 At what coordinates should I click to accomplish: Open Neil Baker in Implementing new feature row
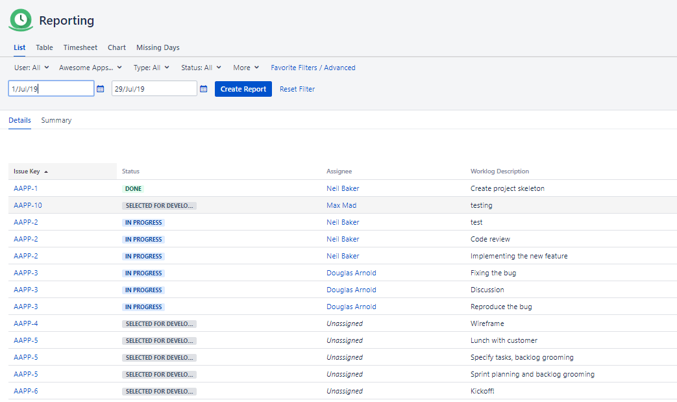pyautogui.click(x=343, y=256)
